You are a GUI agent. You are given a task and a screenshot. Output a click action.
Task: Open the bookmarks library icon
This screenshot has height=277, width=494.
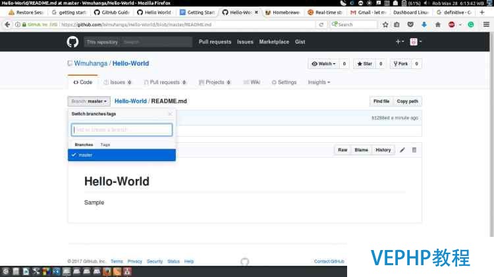397,24
